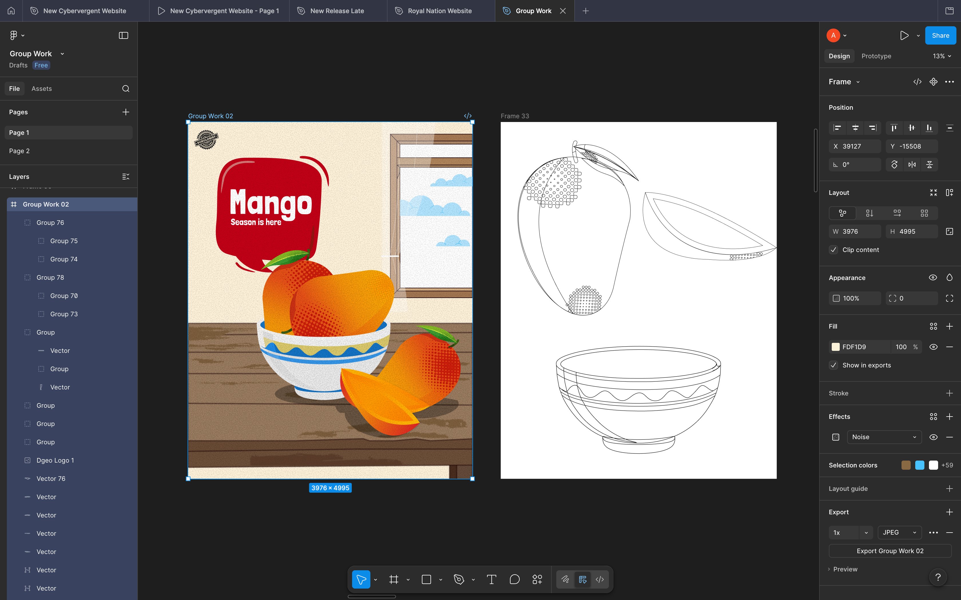Select the Pen tool in bottom toolbar
The height and width of the screenshot is (600, 961).
(x=459, y=579)
